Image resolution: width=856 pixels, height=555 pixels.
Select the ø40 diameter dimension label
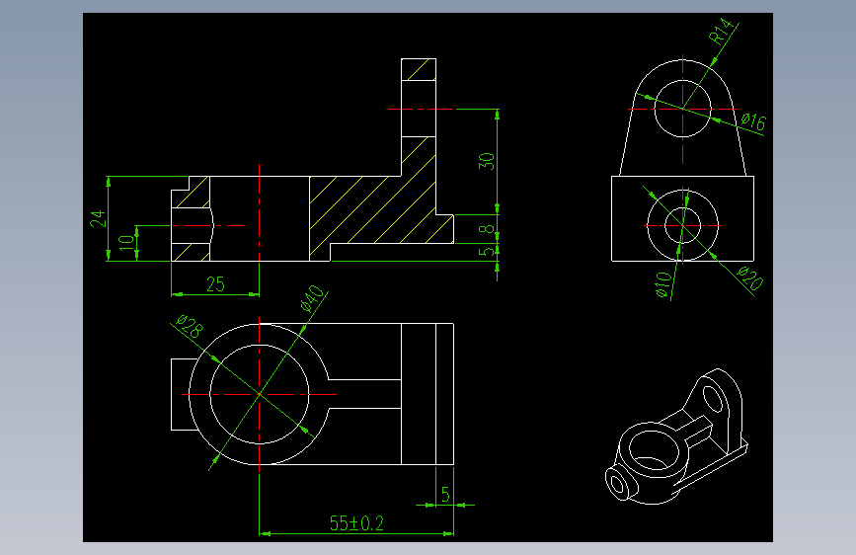pos(312,298)
